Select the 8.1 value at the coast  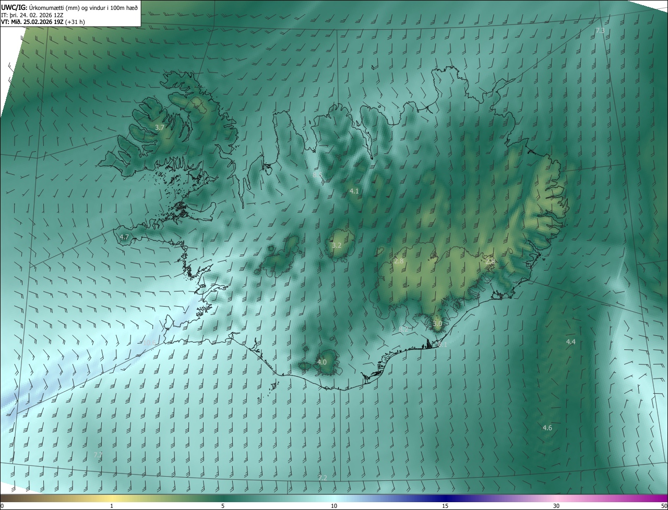tap(443, 344)
